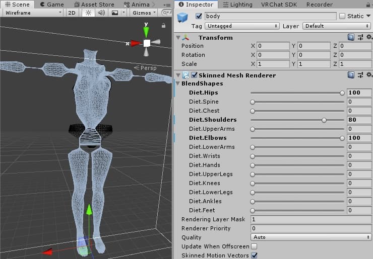Open the Wireframe draw mode dropdown
This screenshot has width=373, height=259.
click(x=32, y=13)
